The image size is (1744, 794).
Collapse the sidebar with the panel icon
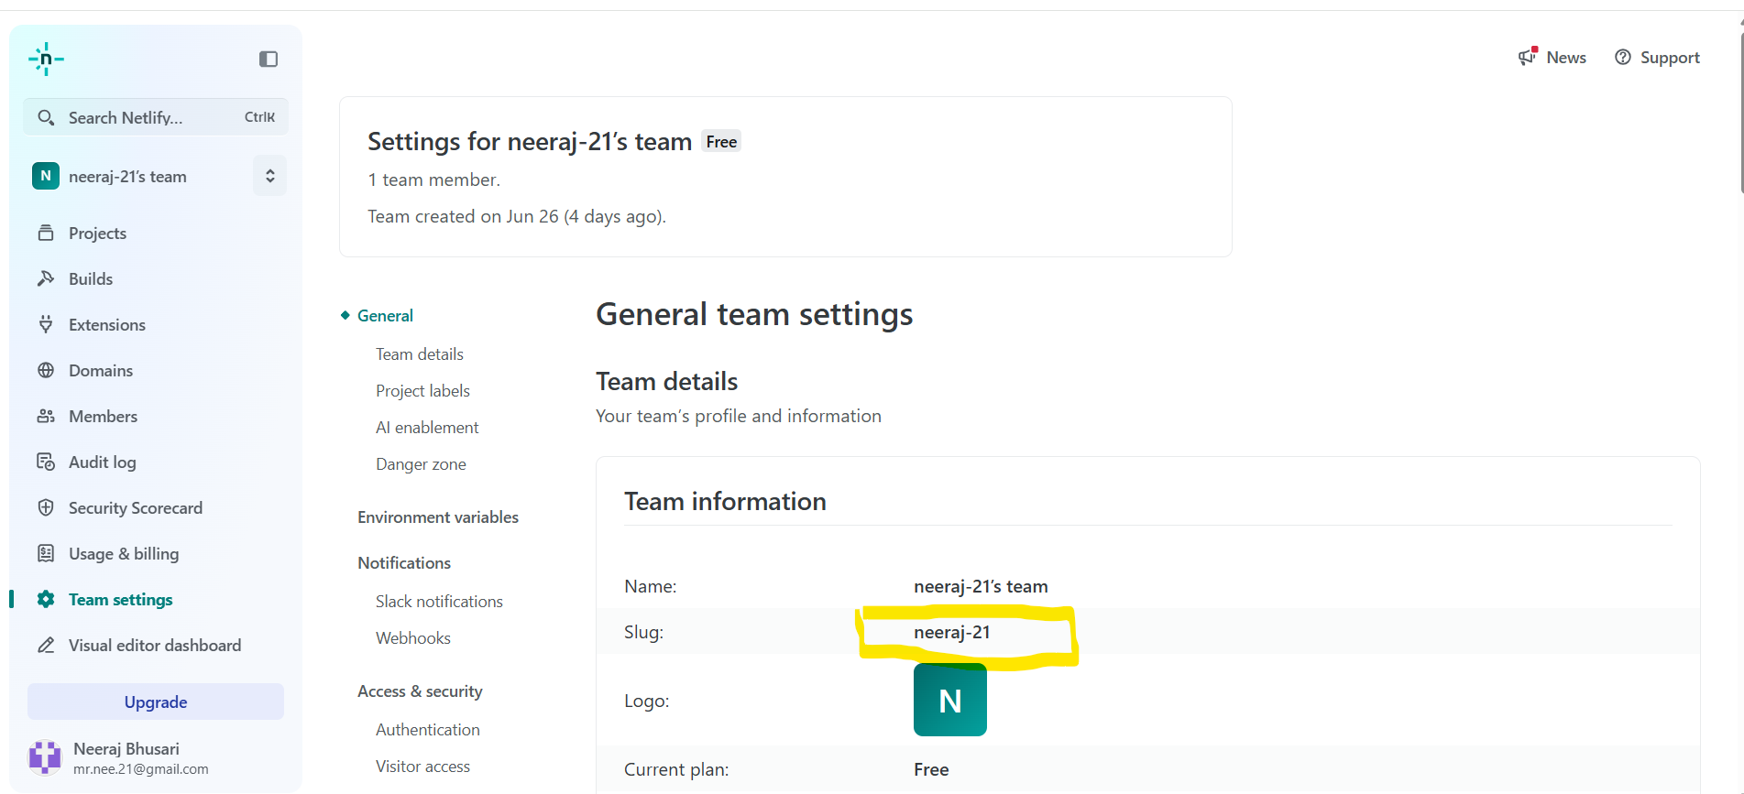(x=269, y=60)
